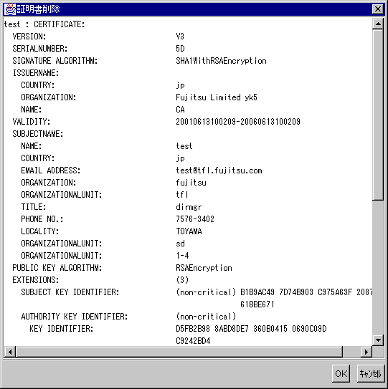The image size is (388, 389).
Task: Click organizational unit value 'sd'
Action: pyautogui.click(x=180, y=244)
